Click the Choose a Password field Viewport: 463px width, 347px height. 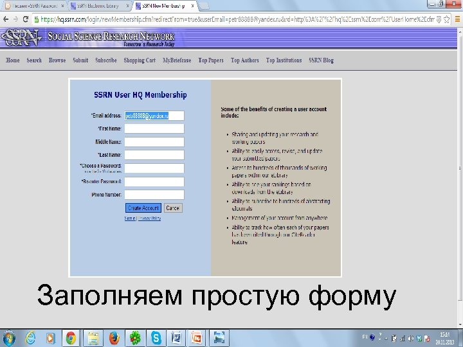(154, 168)
